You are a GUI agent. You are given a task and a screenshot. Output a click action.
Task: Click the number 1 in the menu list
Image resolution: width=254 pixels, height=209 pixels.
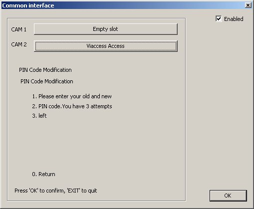pyautogui.click(x=34, y=96)
